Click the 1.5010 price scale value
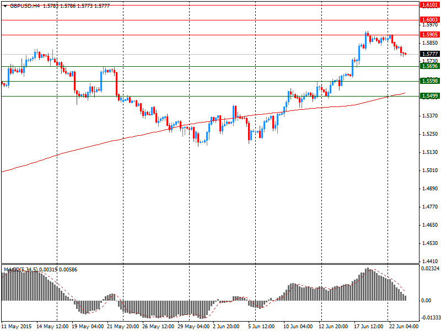 point(430,170)
